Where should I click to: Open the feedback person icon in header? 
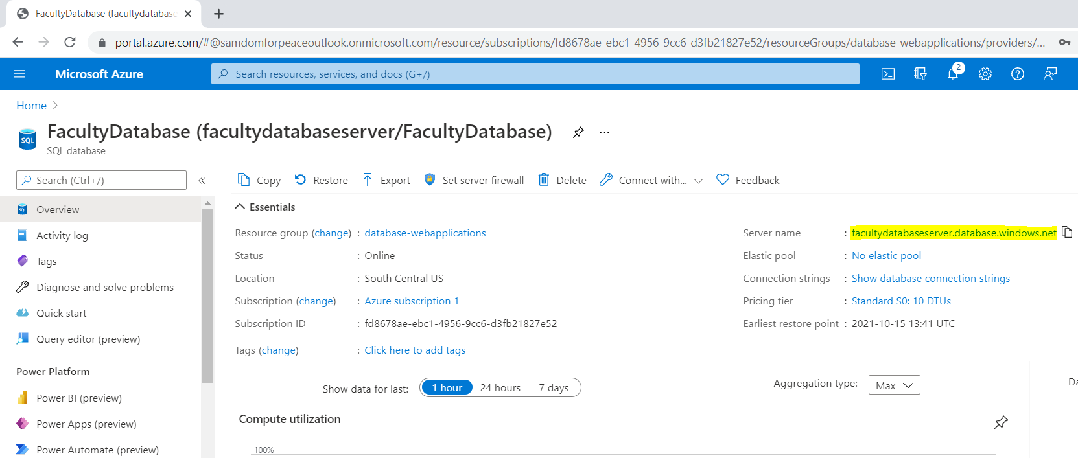click(x=1050, y=74)
